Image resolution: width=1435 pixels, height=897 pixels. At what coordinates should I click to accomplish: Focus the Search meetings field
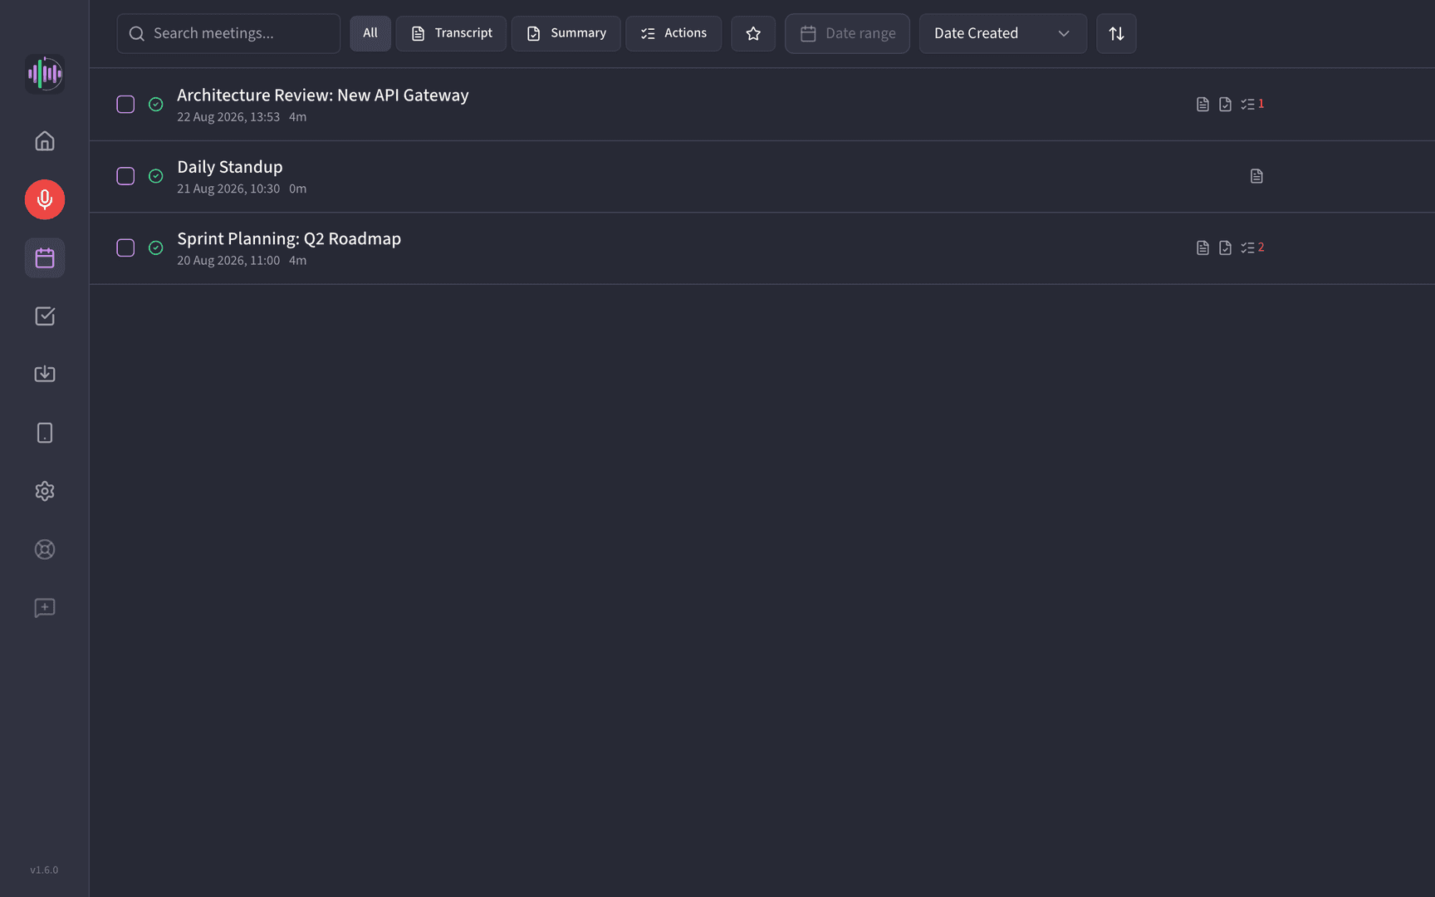[228, 33]
